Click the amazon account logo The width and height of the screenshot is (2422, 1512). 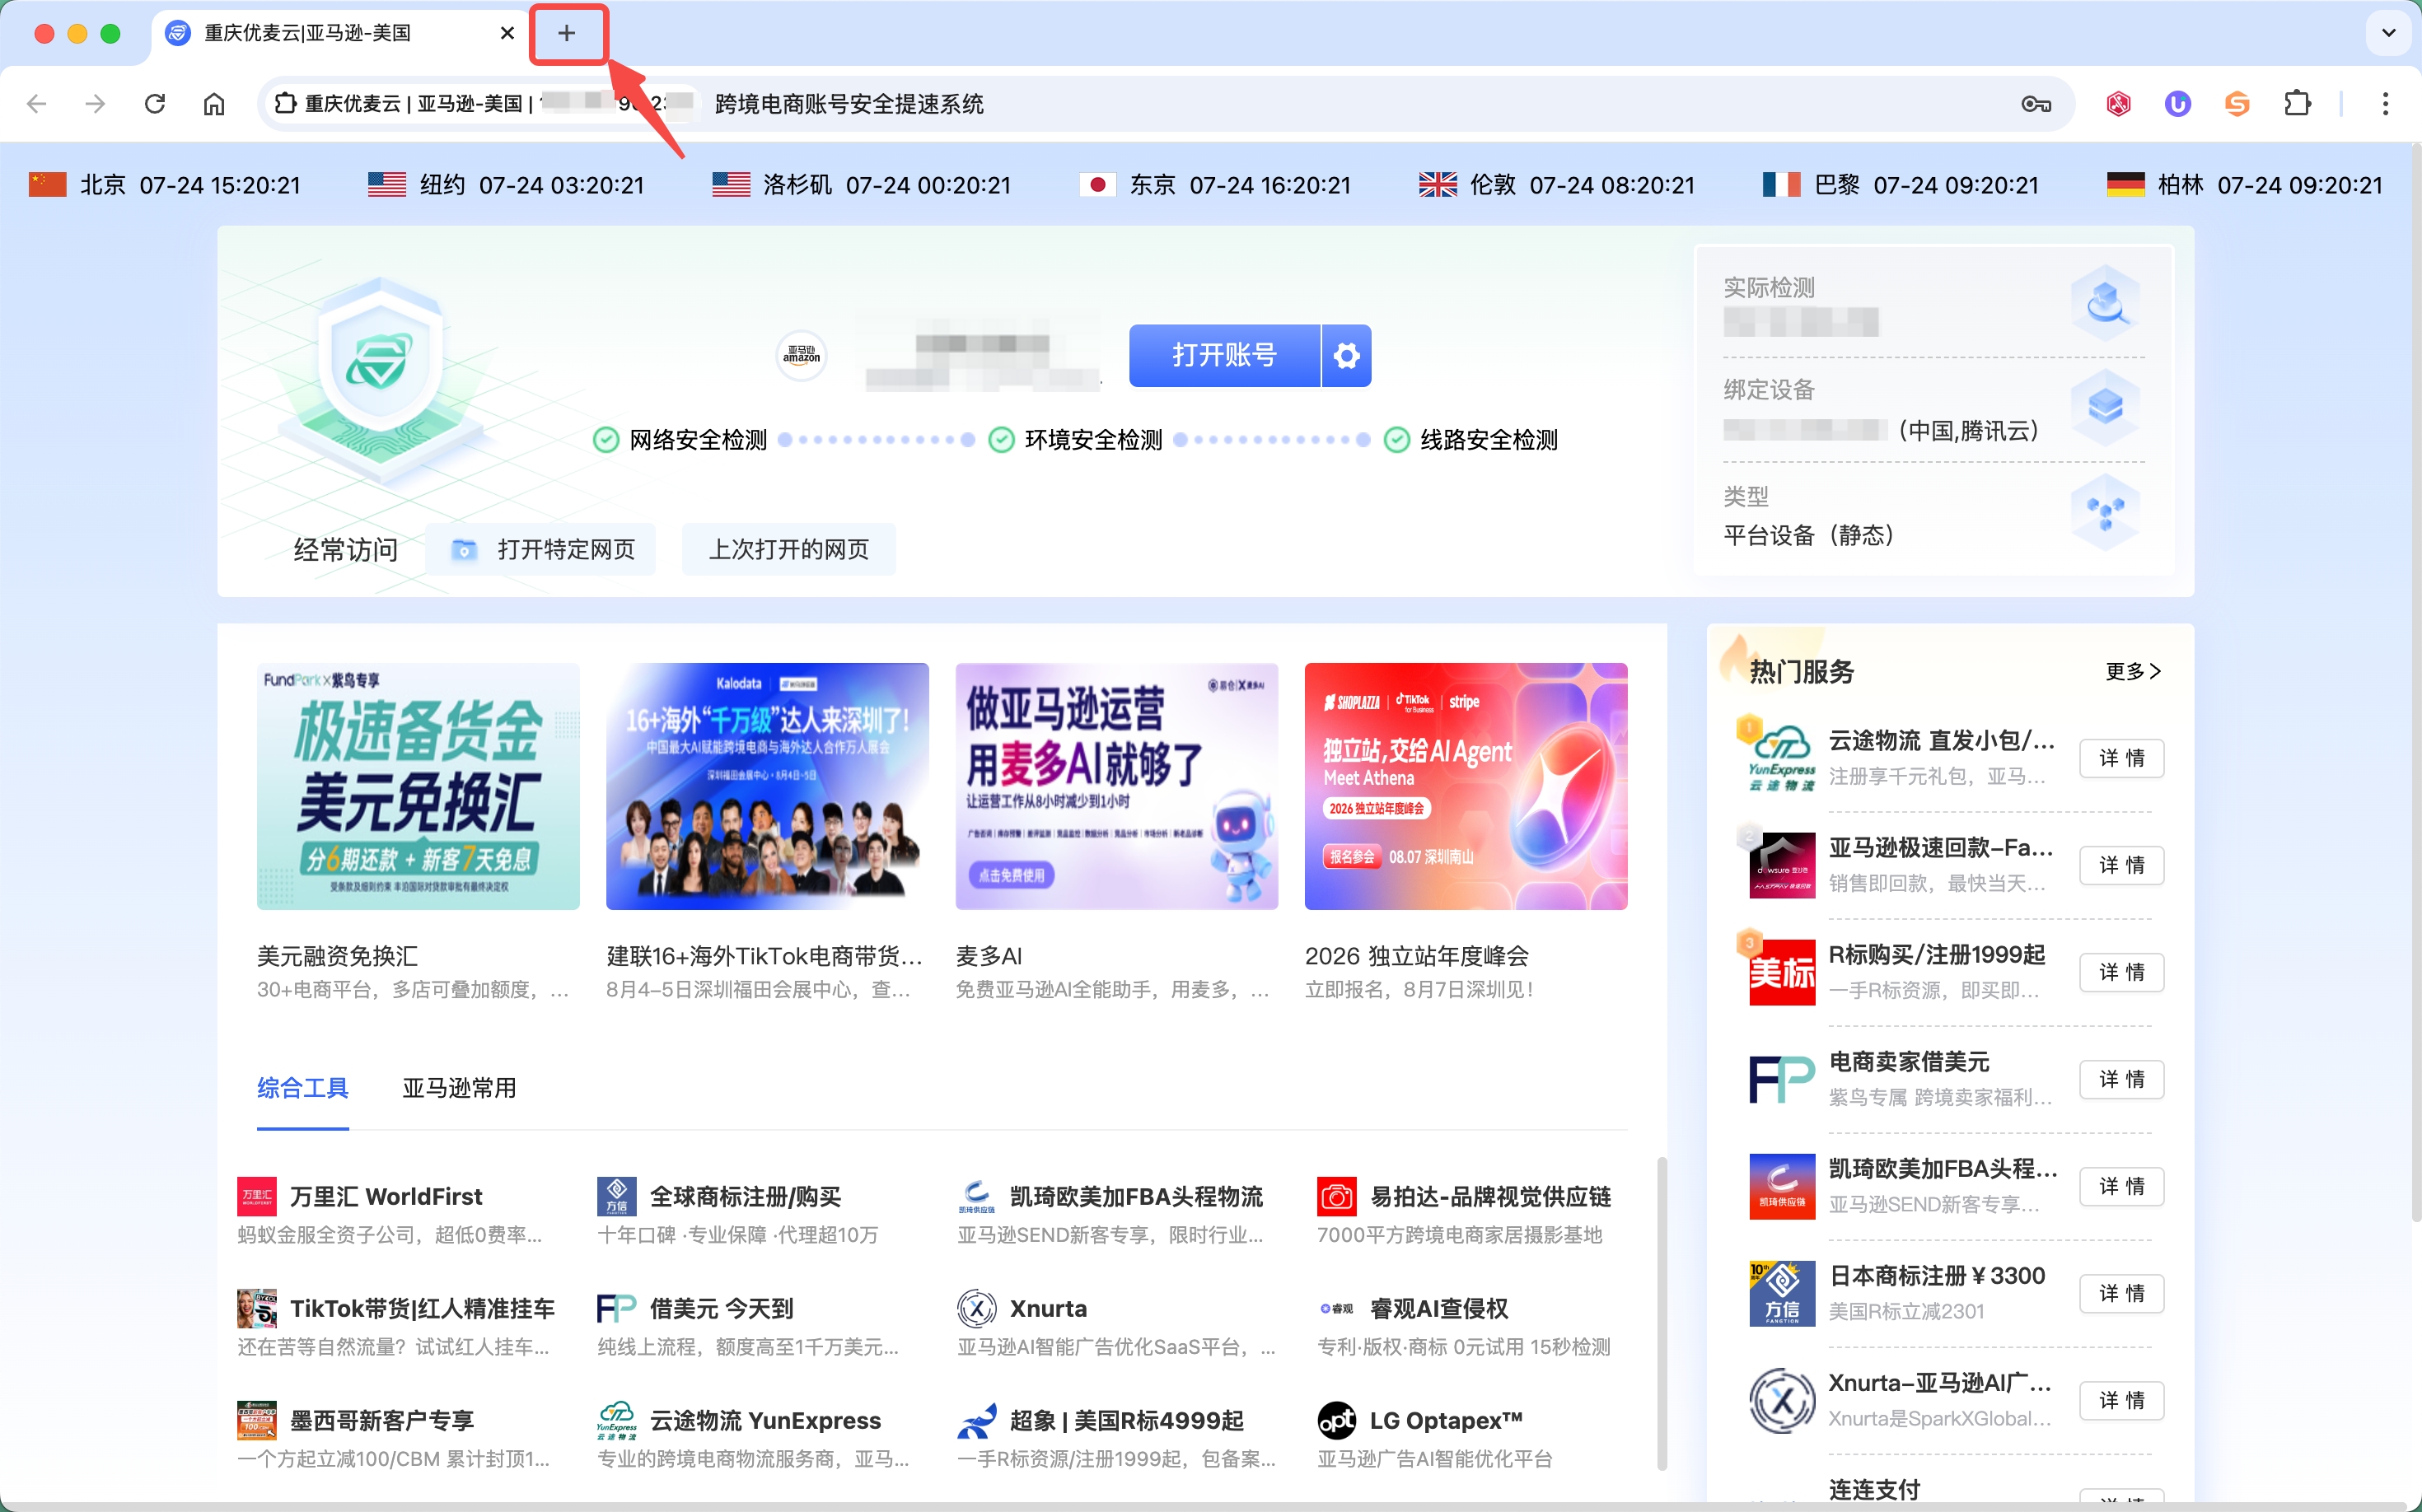(802, 355)
